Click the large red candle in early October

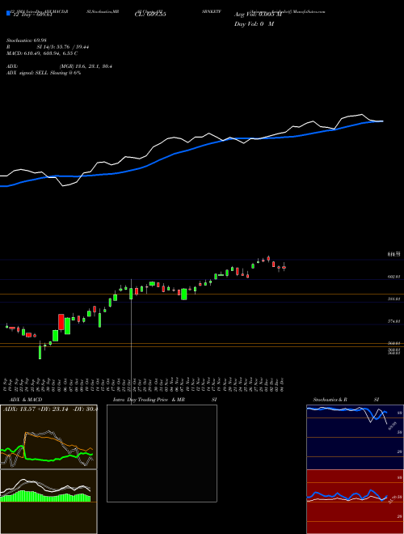(61, 322)
